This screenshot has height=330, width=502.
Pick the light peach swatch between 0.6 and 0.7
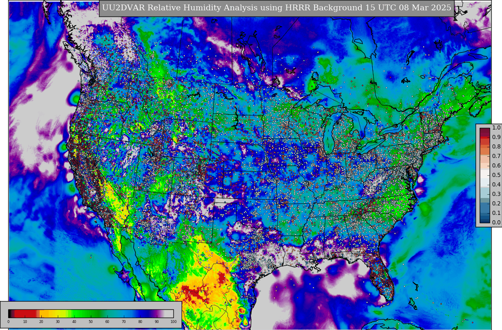pyautogui.click(x=485, y=159)
